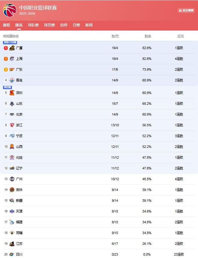Switch to the 赛程 tab
The width and height of the screenshot is (198, 258).
point(6,25)
